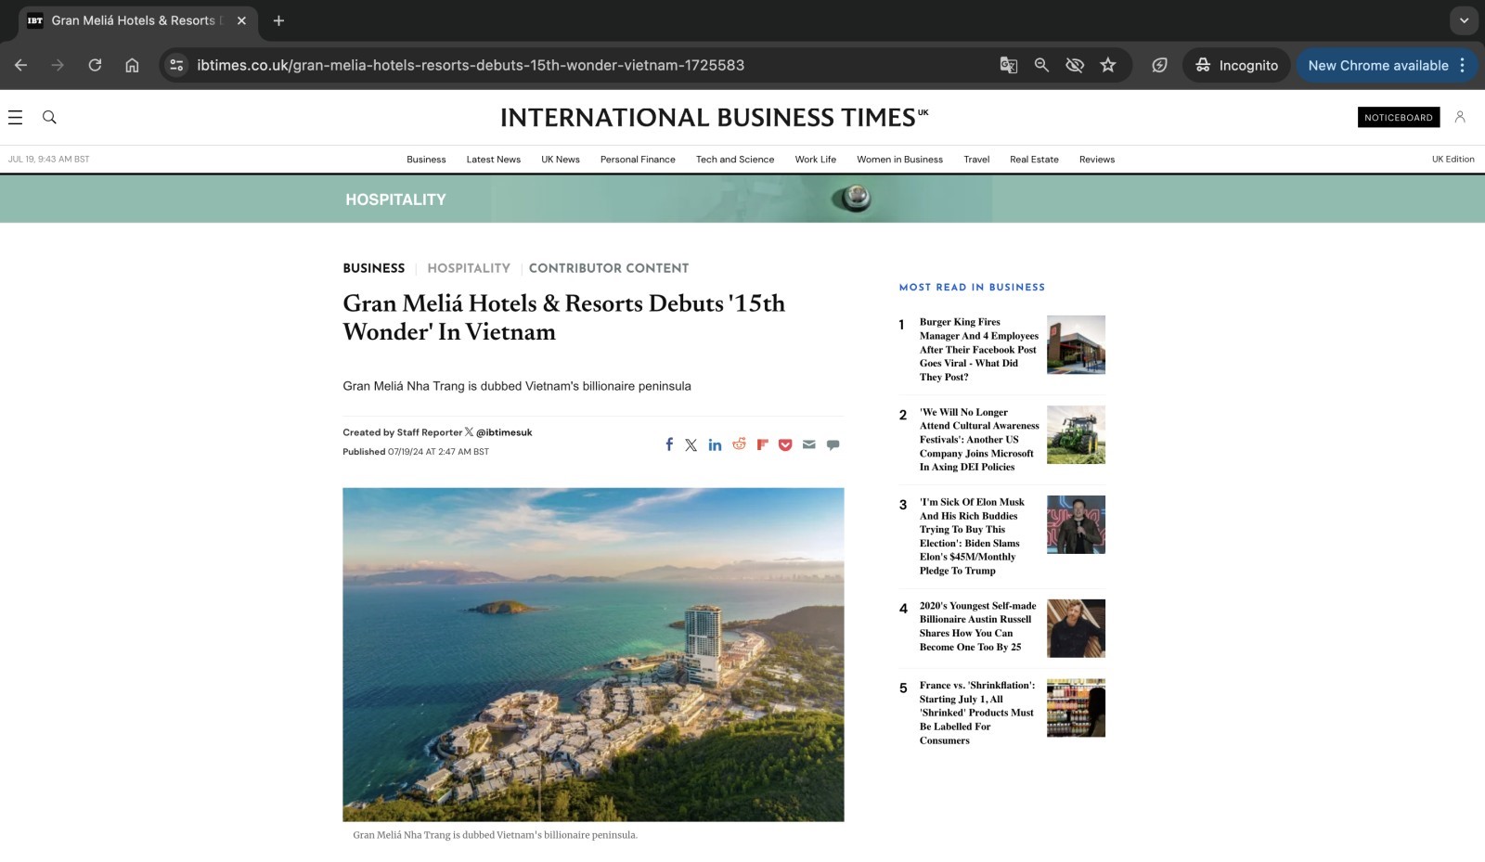
Task: Post the article to Reddit
Action: 739,444
